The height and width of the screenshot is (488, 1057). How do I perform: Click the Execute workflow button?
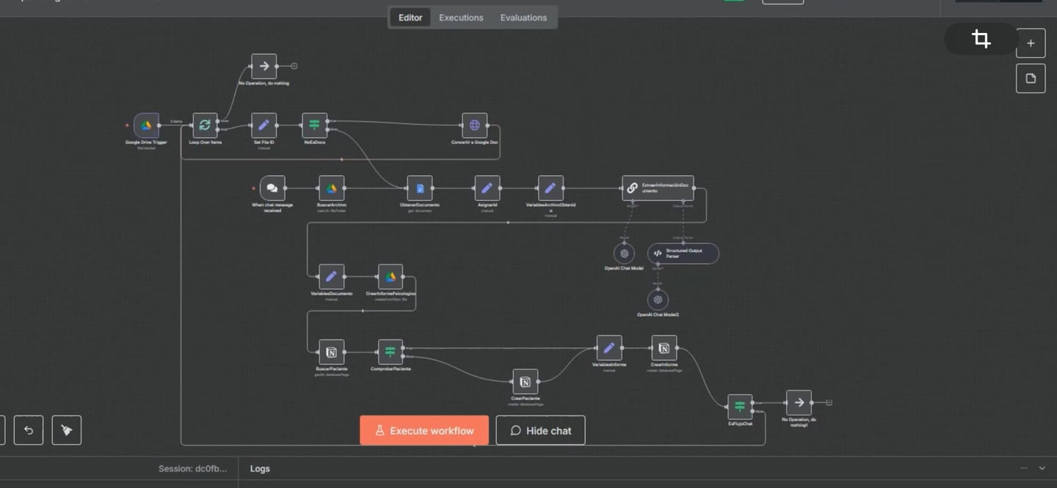(424, 430)
